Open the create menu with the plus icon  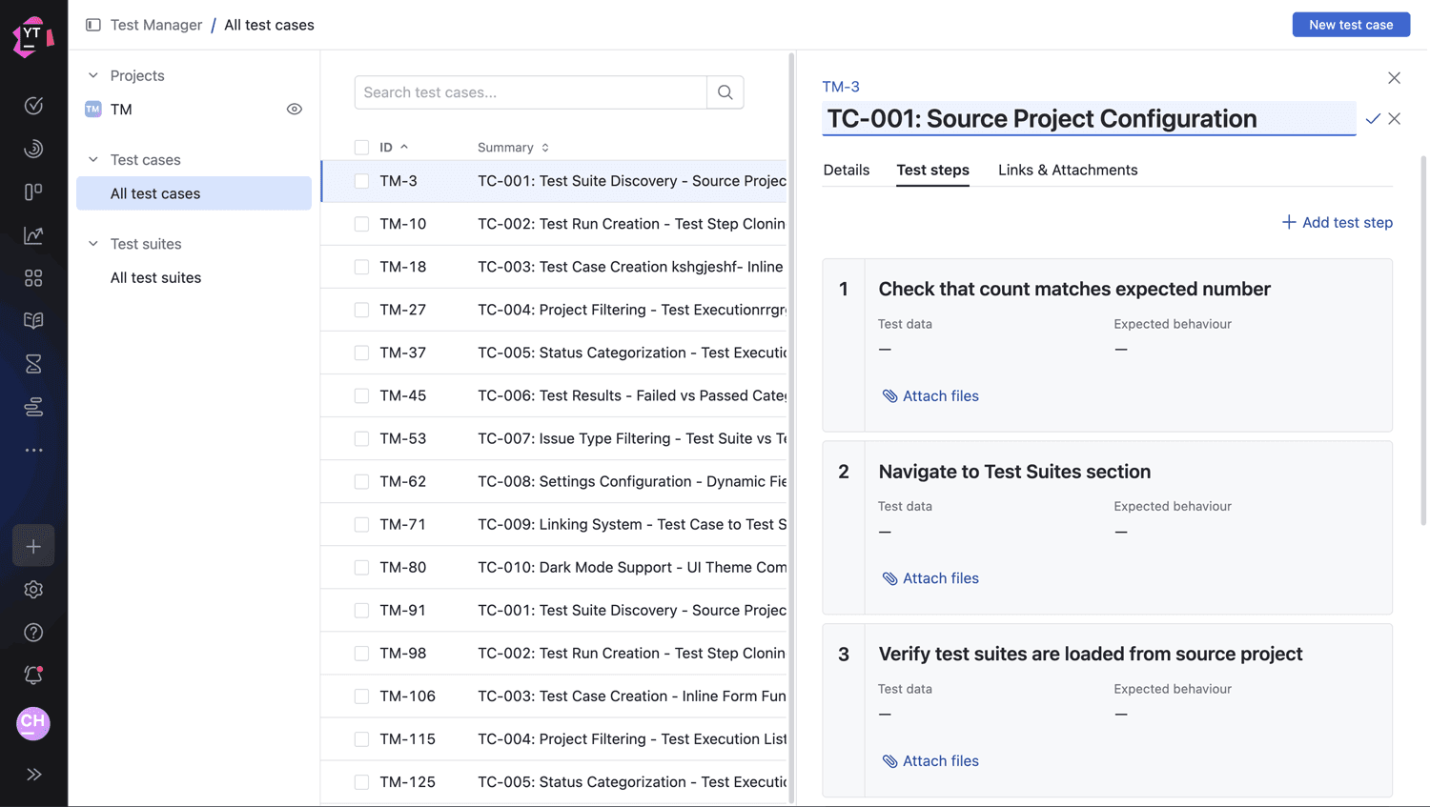pos(33,545)
